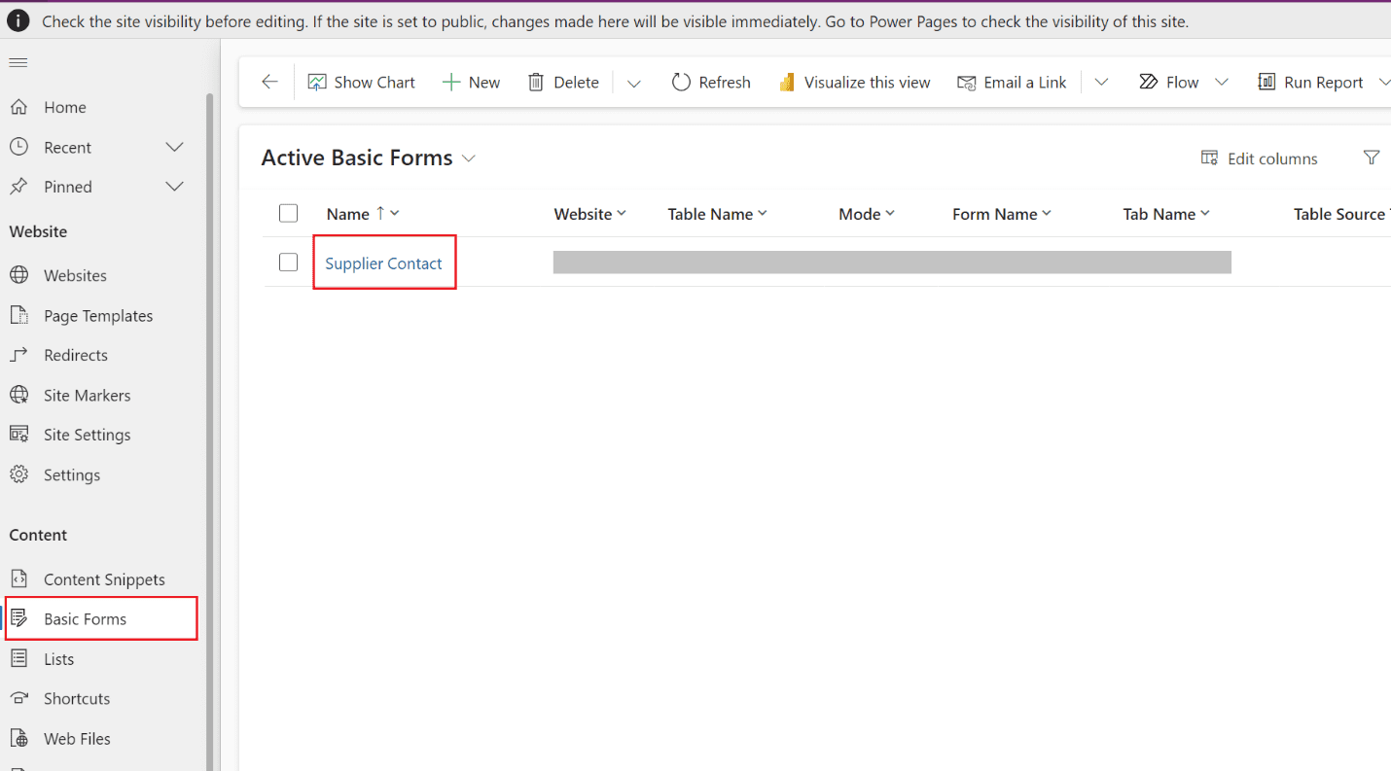Click the Refresh button icon

(x=682, y=83)
